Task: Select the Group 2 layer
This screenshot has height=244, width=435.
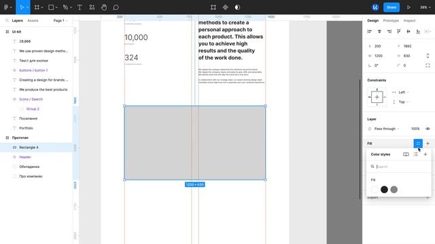Action: pos(36,108)
